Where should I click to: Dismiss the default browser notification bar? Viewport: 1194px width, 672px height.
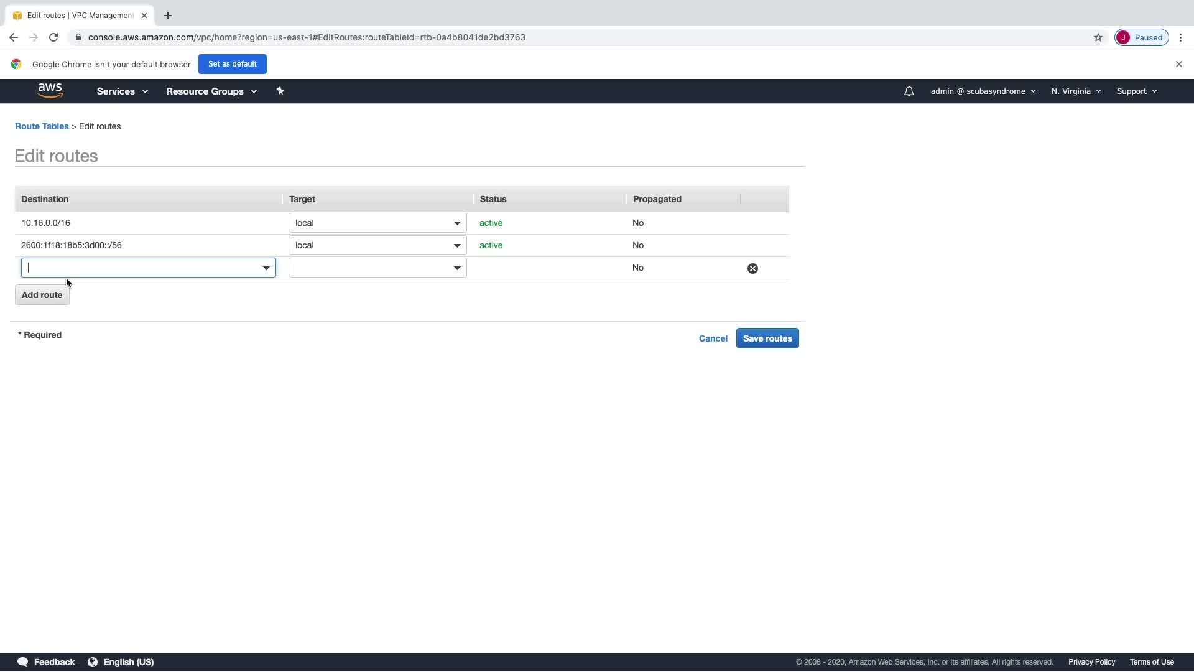click(x=1178, y=64)
